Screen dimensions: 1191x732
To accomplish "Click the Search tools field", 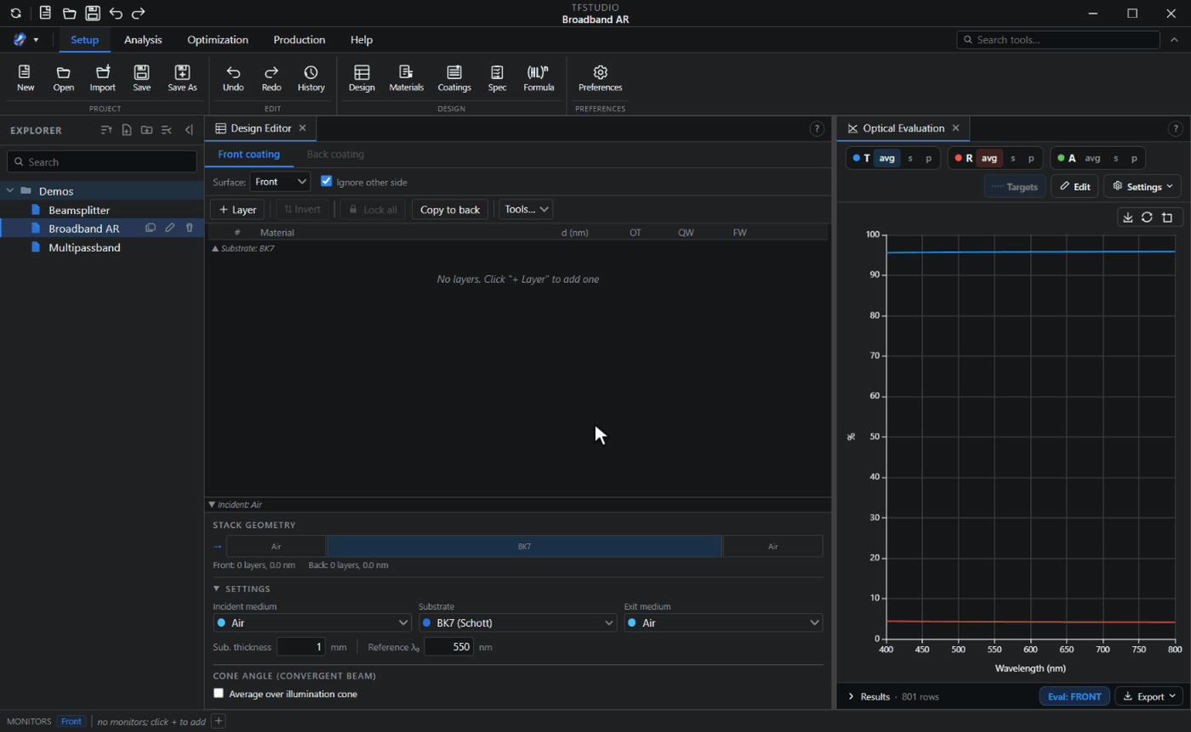I will tap(1058, 40).
